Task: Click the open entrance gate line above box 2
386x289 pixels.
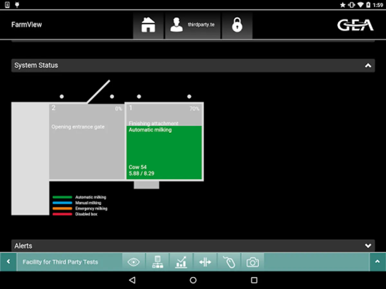Action: (98, 92)
